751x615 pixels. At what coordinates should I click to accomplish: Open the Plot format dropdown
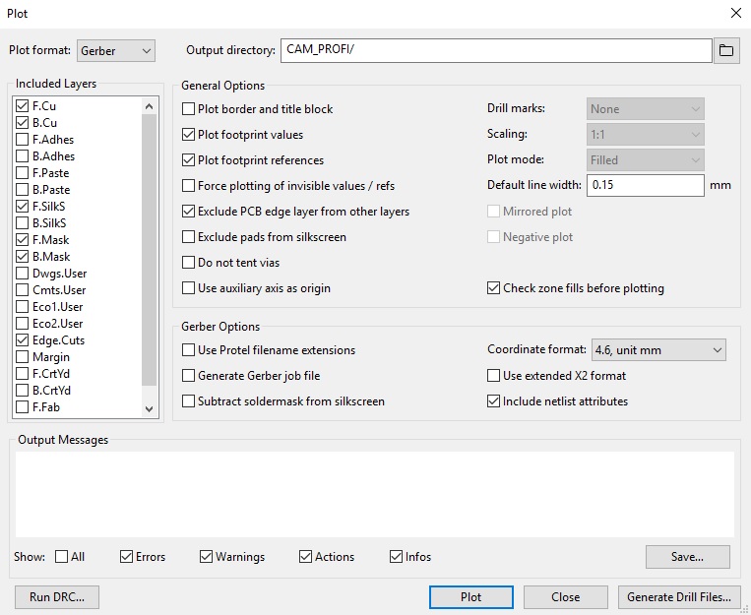pos(116,50)
